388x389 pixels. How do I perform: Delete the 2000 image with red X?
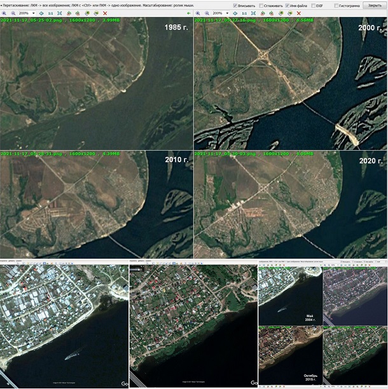pyautogui.click(x=299, y=13)
